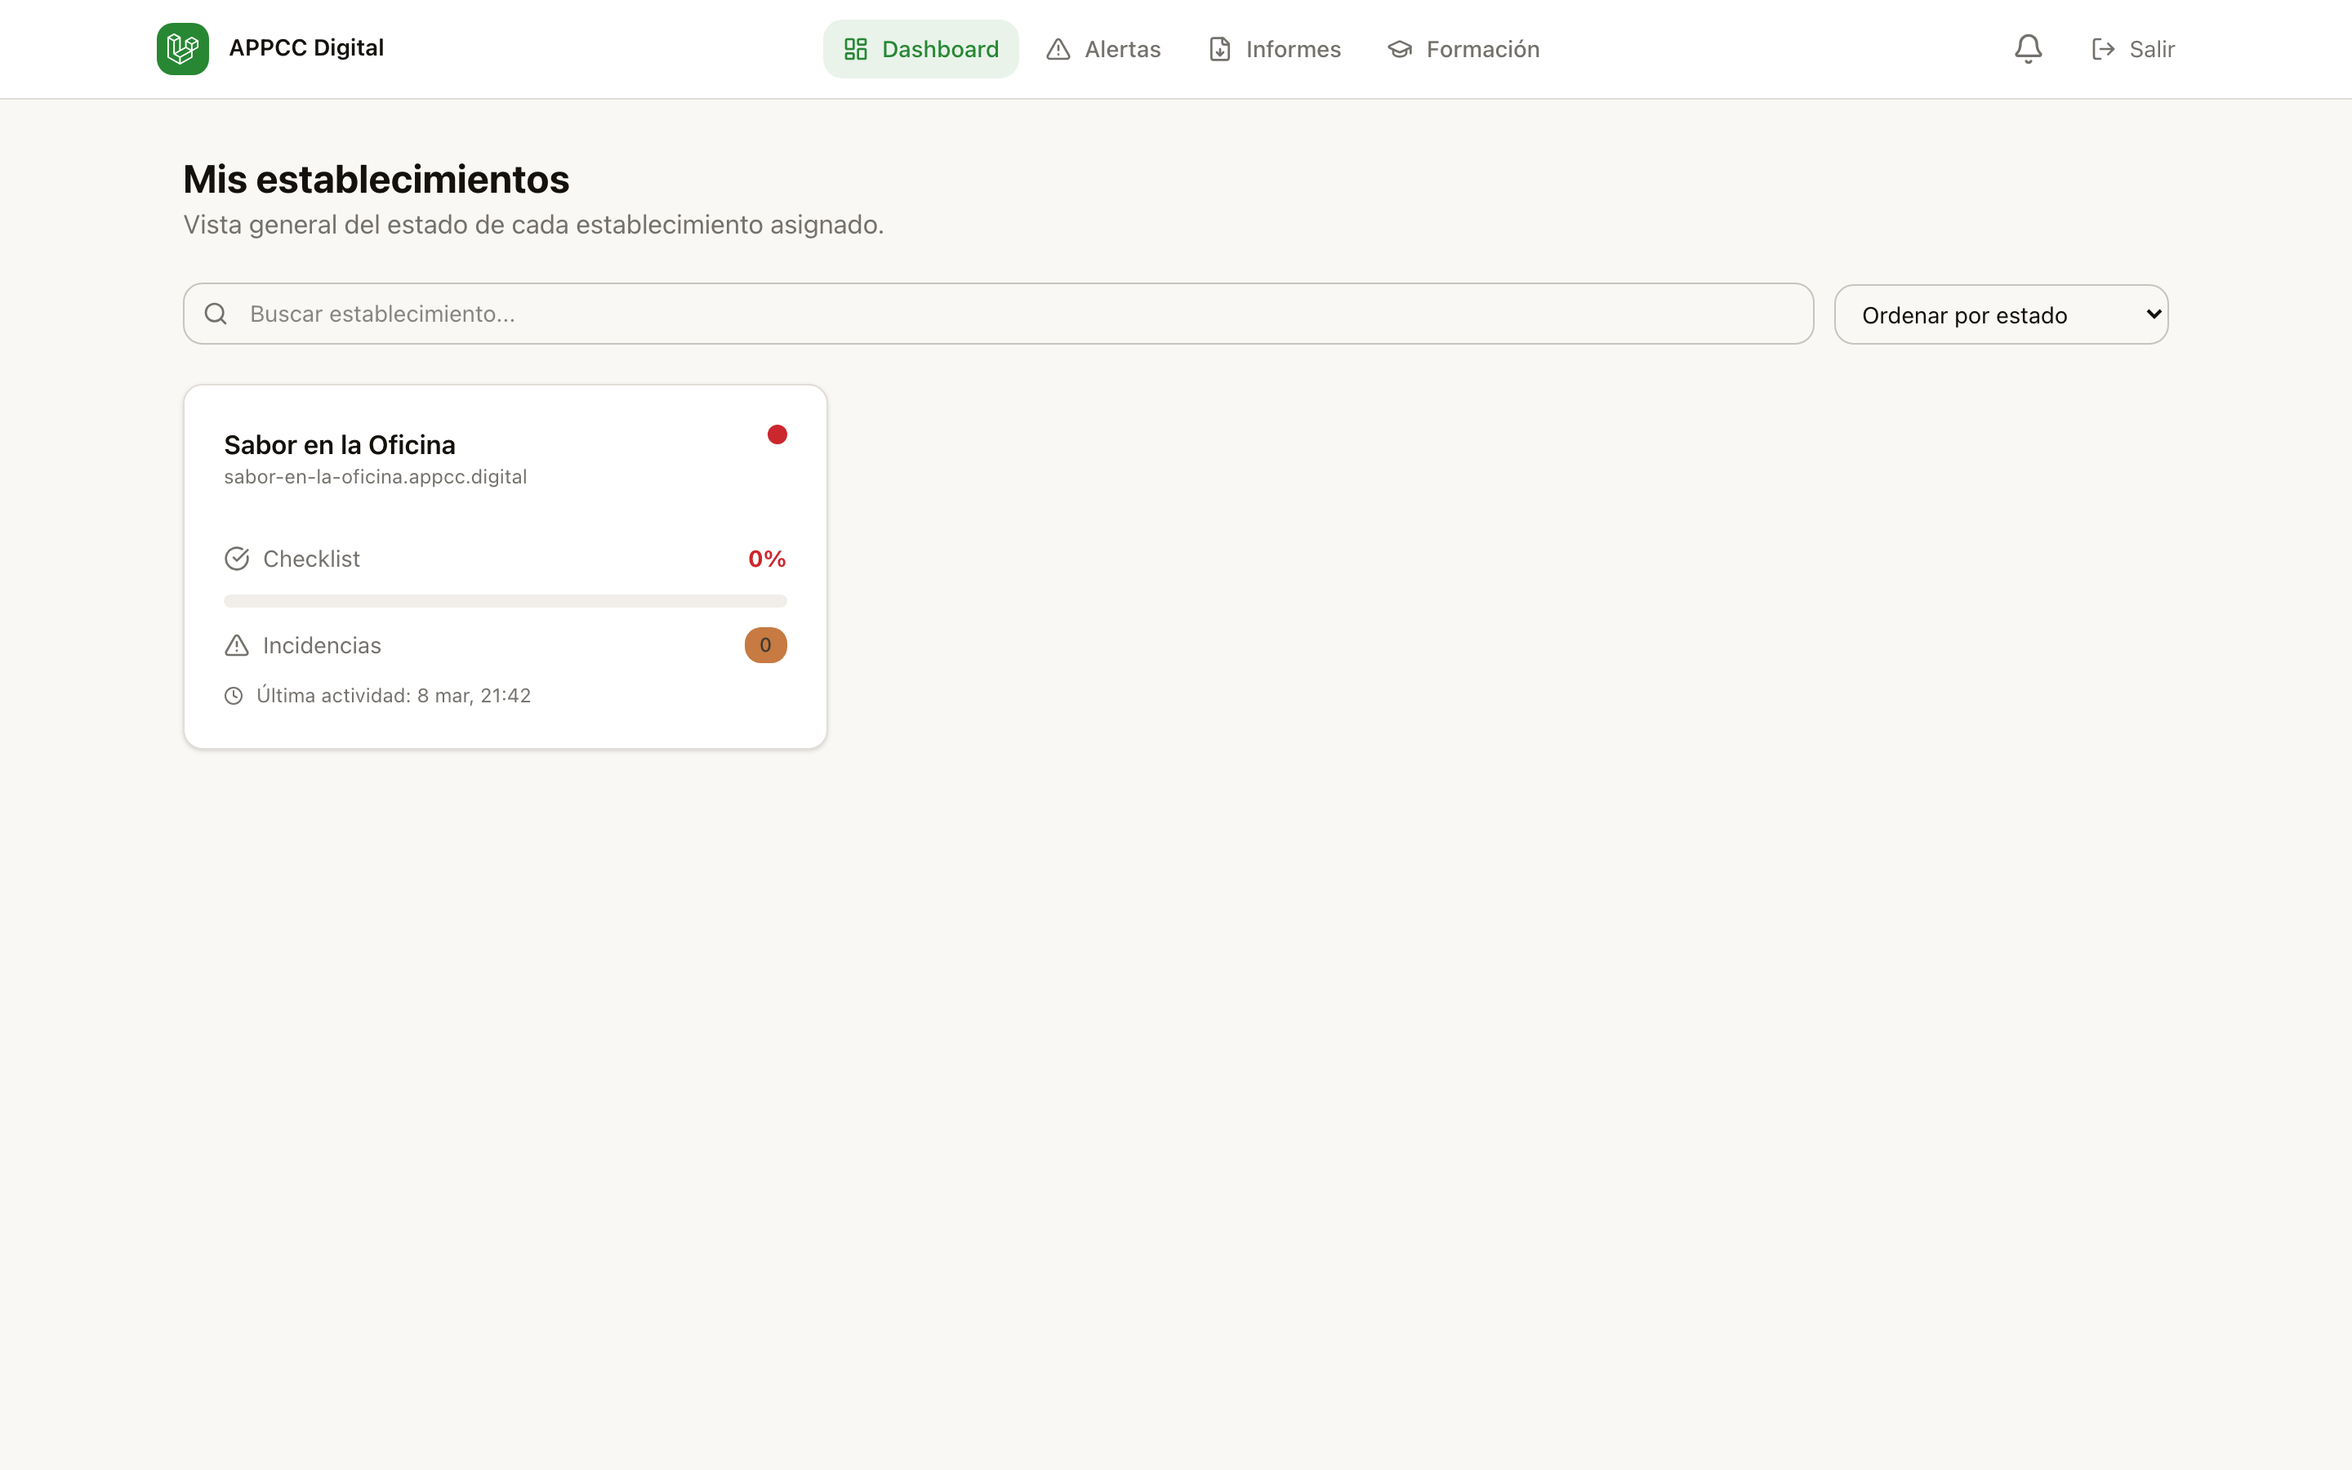Click the sabor-en-la-oficina.appcc.digital domain text
Image resolution: width=2352 pixels, height=1470 pixels.
(375, 478)
